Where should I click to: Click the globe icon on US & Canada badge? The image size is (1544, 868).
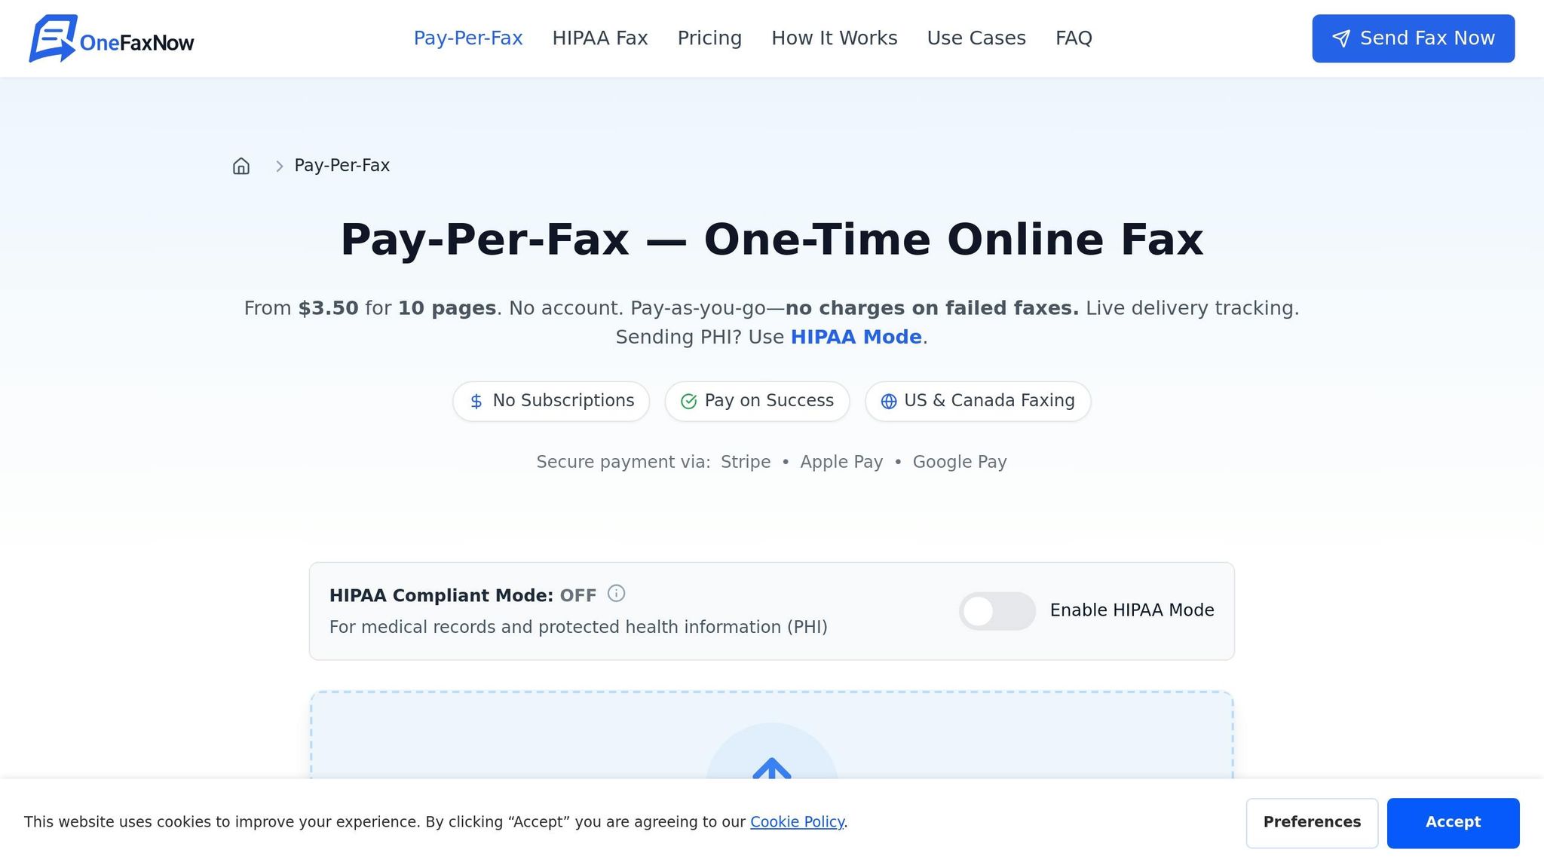click(890, 401)
